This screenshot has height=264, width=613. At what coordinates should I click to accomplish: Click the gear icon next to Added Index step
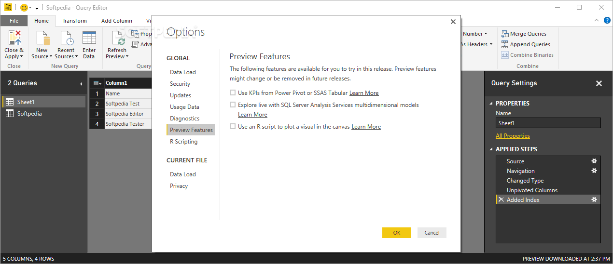point(594,199)
